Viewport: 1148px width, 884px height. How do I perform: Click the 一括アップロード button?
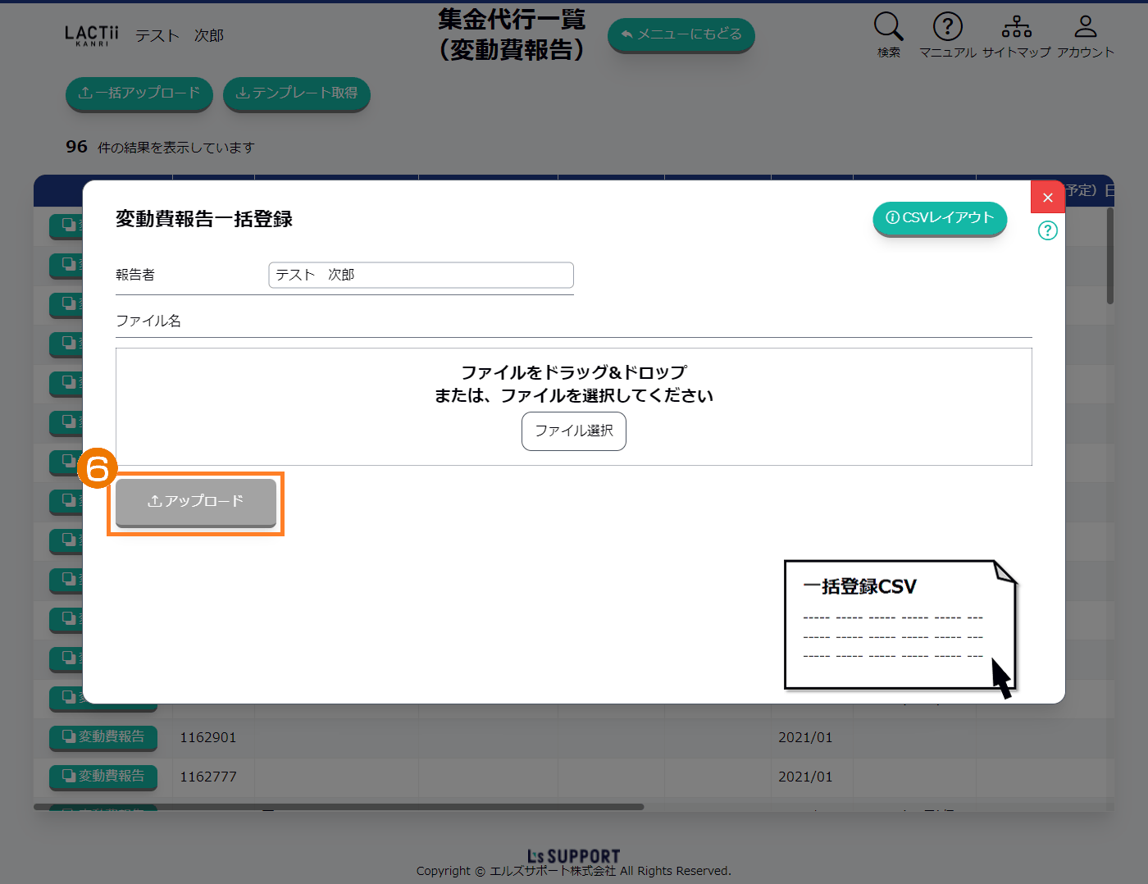point(139,93)
